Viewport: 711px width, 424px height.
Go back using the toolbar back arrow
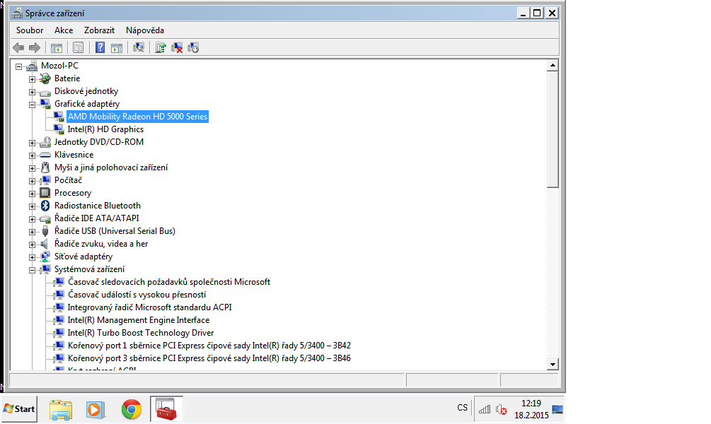pos(18,47)
